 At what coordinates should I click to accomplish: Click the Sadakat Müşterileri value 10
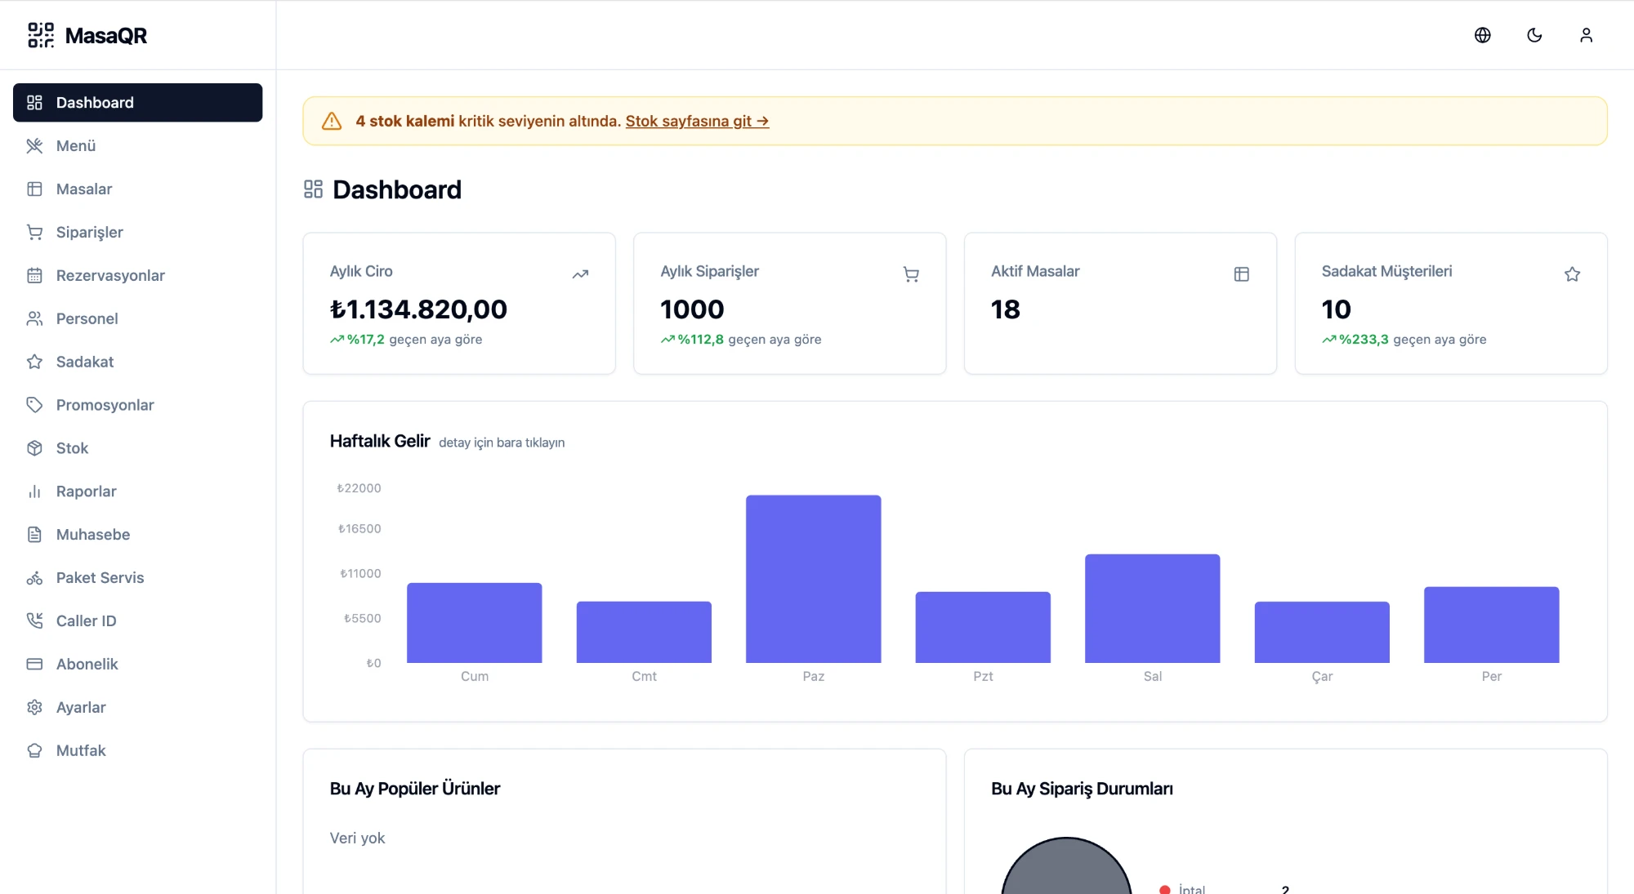click(x=1337, y=309)
